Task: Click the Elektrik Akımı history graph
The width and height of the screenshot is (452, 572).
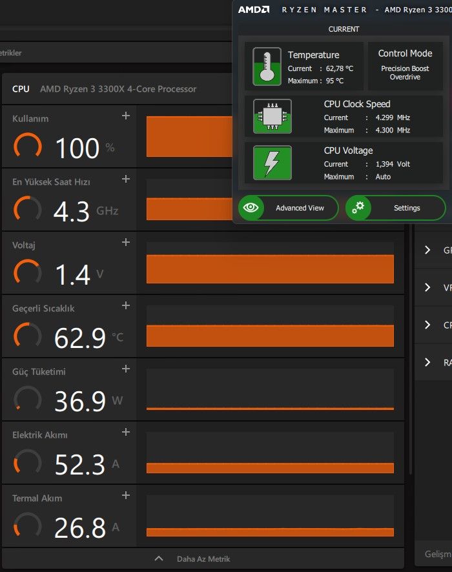Action: [270, 453]
